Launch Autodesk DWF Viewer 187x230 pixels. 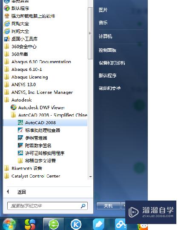click(38, 108)
